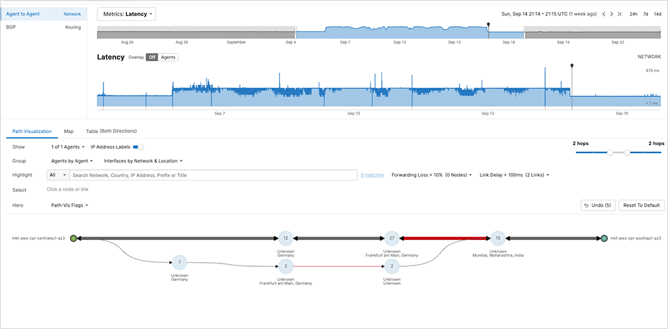Viewport: 668px width, 329px height.
Task: Select path node labeled 12 in Germany
Action: point(285,238)
